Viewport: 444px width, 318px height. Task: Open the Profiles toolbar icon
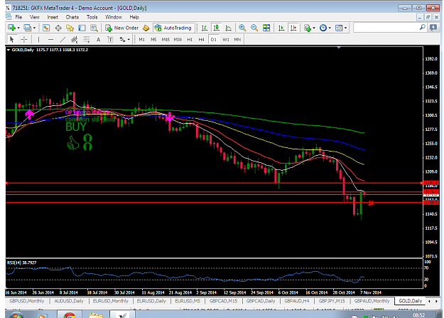coord(27,28)
